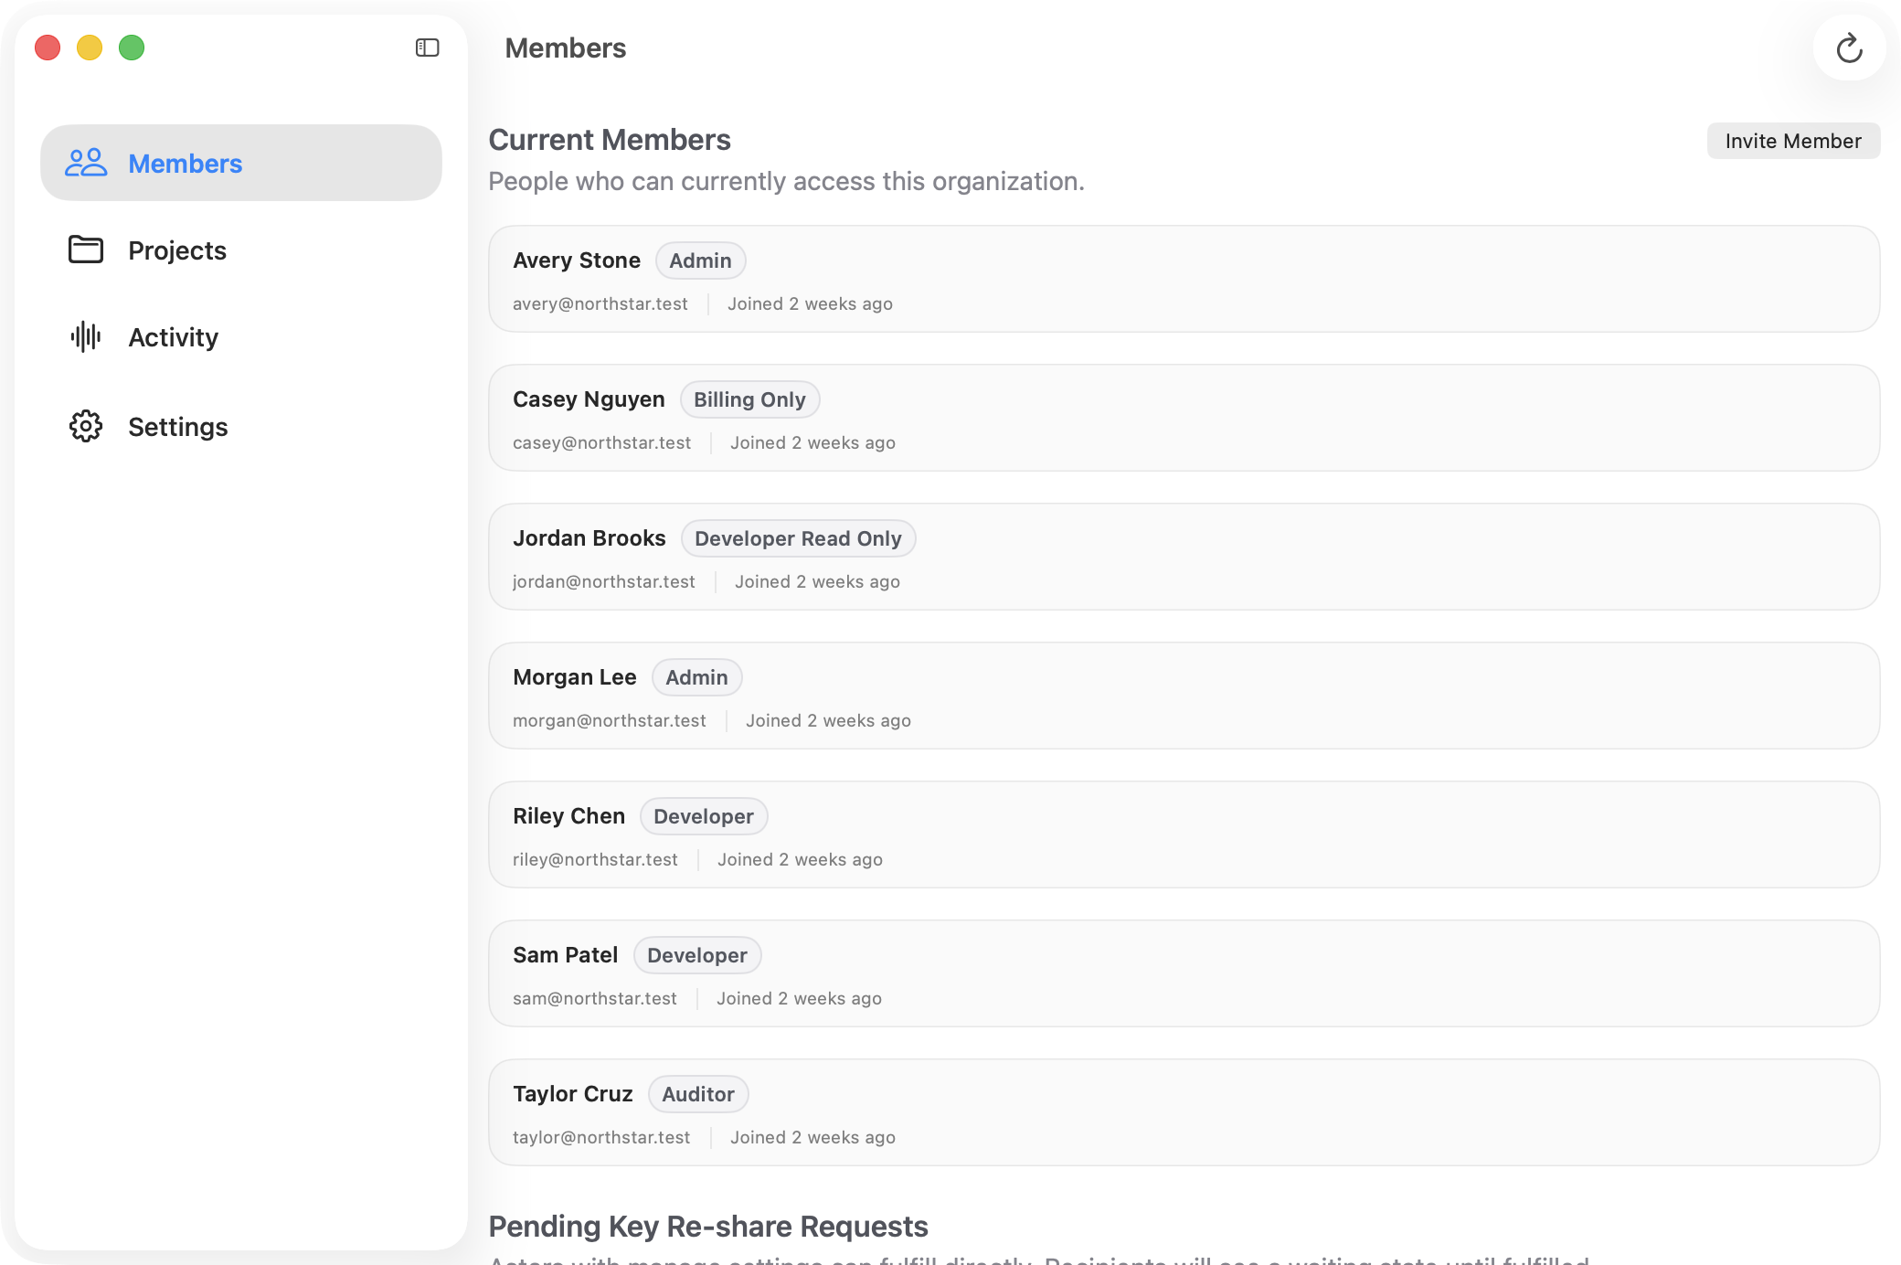The height and width of the screenshot is (1265, 1901).
Task: Switch to the Projects section
Action: pos(177,250)
